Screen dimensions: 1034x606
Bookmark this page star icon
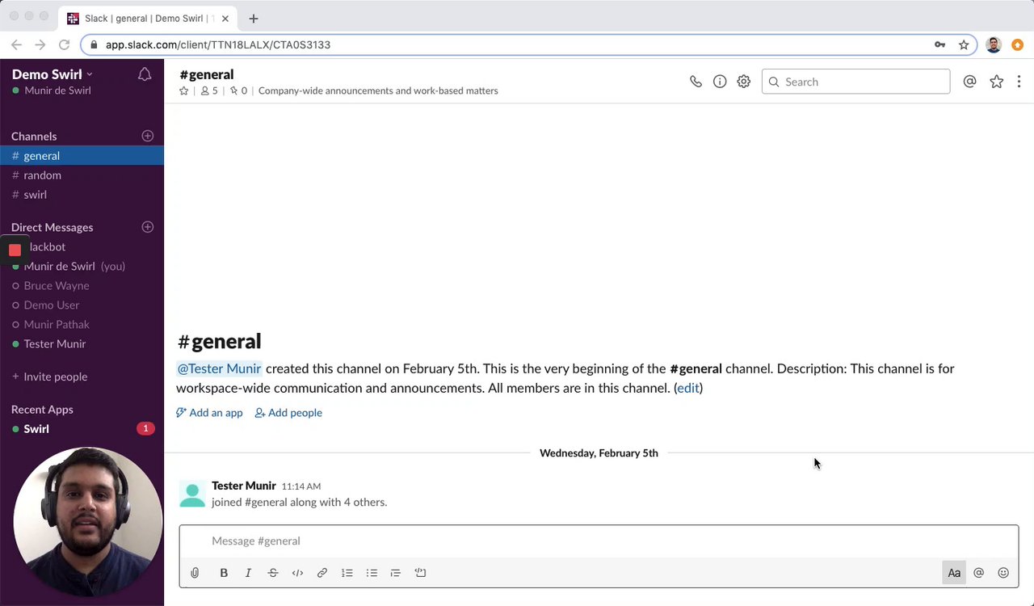(x=964, y=45)
